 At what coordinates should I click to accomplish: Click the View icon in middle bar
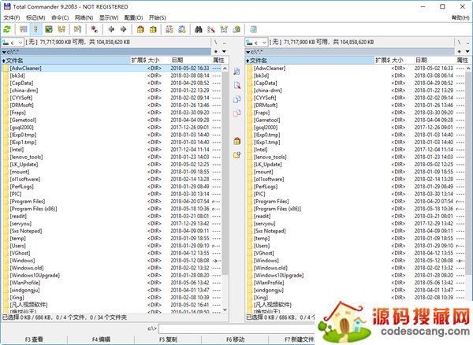(237, 72)
